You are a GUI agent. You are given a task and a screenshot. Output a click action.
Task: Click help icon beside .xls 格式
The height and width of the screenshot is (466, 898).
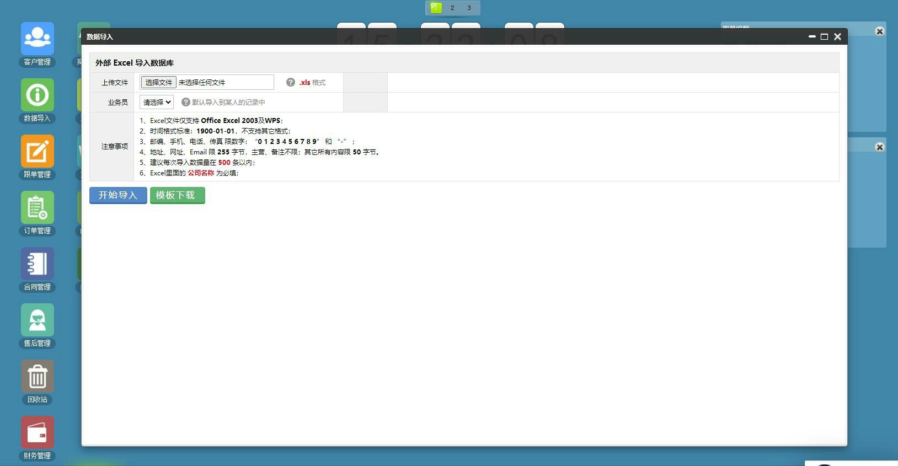click(x=291, y=82)
